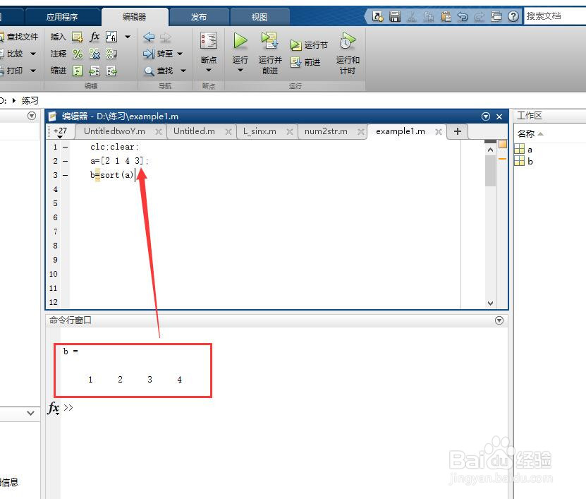Open dropdown arrow next to Fi icon

tap(128, 37)
